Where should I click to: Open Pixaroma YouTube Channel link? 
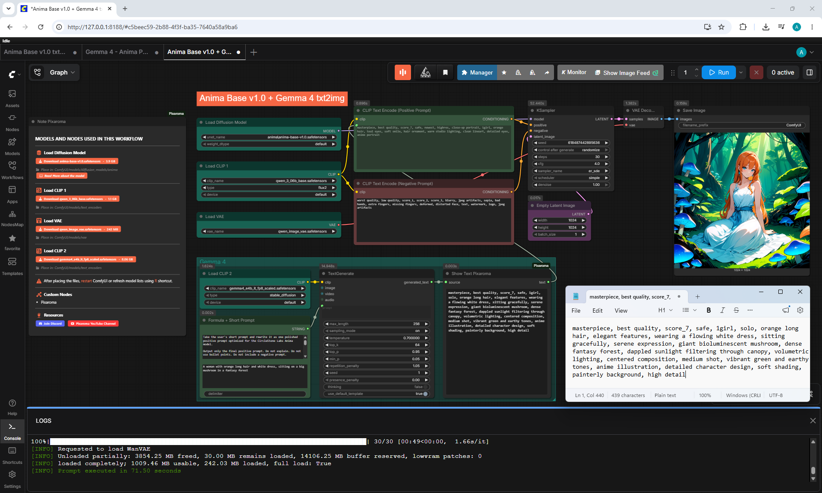point(93,323)
